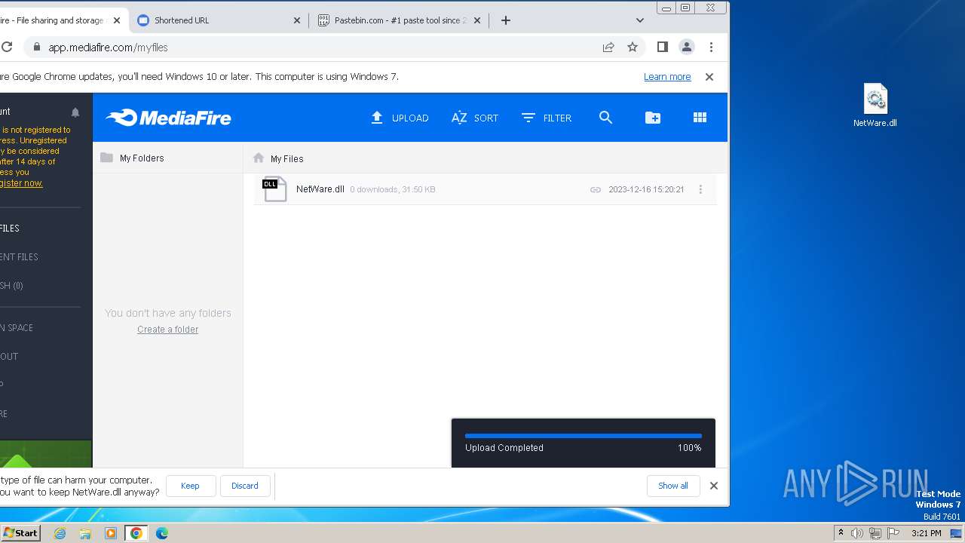This screenshot has height=543, width=965.
Task: Open the tab search dropdown chevron
Action: [x=640, y=20]
